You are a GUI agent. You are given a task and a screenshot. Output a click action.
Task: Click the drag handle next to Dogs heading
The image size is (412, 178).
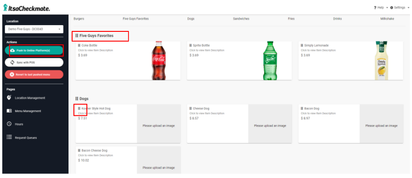click(77, 99)
